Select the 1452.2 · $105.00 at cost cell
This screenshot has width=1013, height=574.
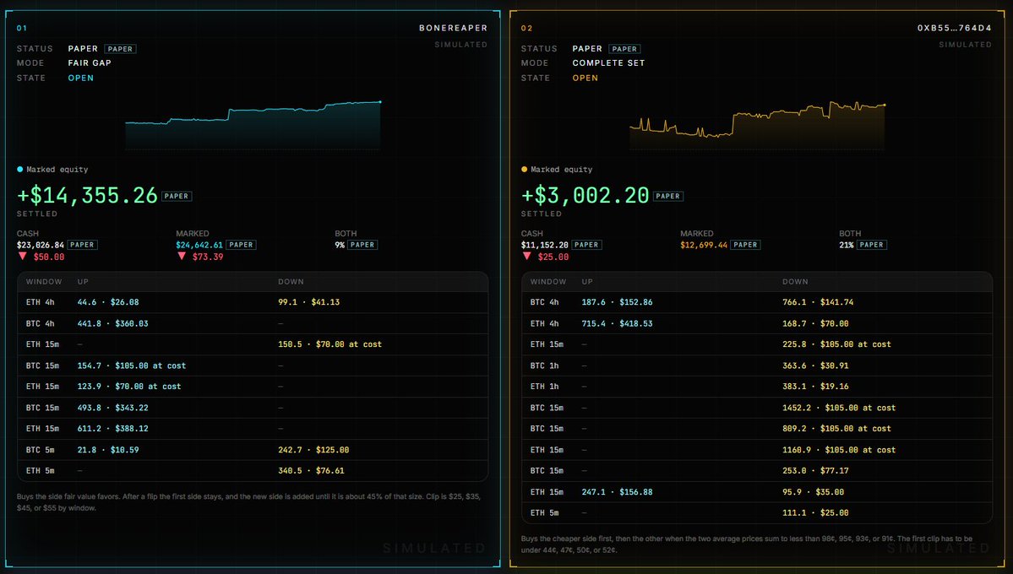coord(839,408)
